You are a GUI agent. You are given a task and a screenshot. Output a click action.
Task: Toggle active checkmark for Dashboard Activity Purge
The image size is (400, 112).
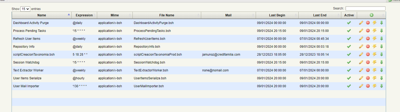tap(349, 23)
